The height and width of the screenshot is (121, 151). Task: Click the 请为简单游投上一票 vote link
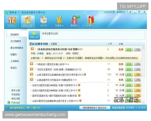tap(25, 108)
